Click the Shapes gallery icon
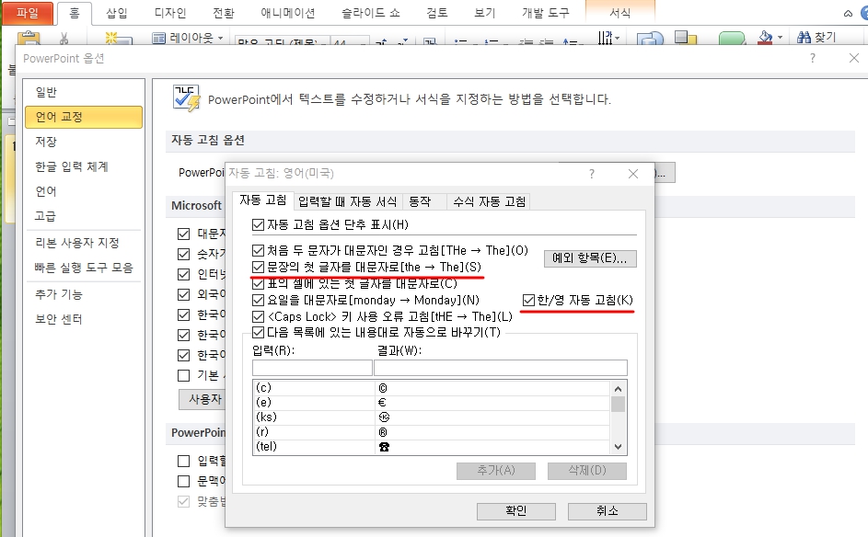The width and height of the screenshot is (868, 537). (x=650, y=38)
